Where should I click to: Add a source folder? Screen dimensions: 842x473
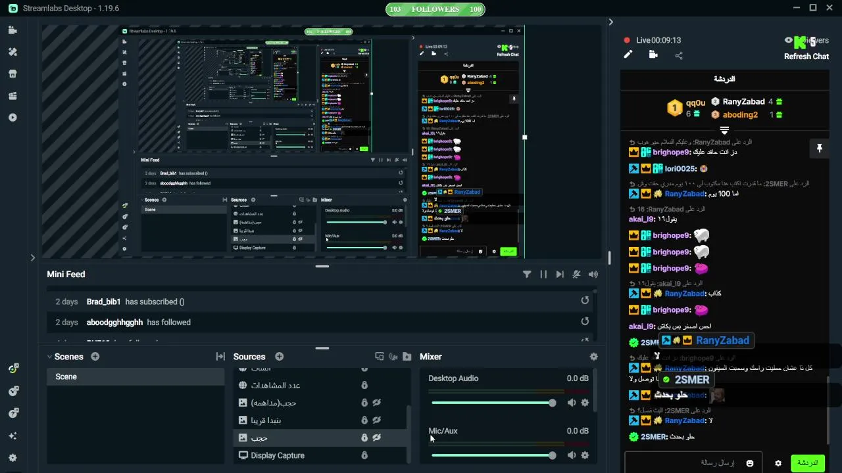pyautogui.click(x=407, y=356)
